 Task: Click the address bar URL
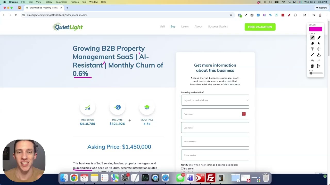(x=57, y=15)
